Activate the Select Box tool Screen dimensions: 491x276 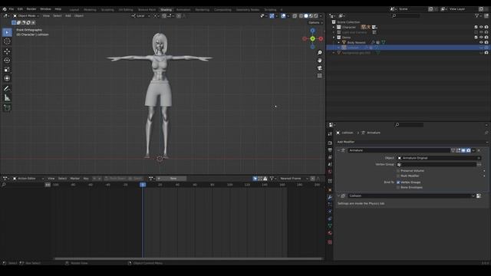7,32
